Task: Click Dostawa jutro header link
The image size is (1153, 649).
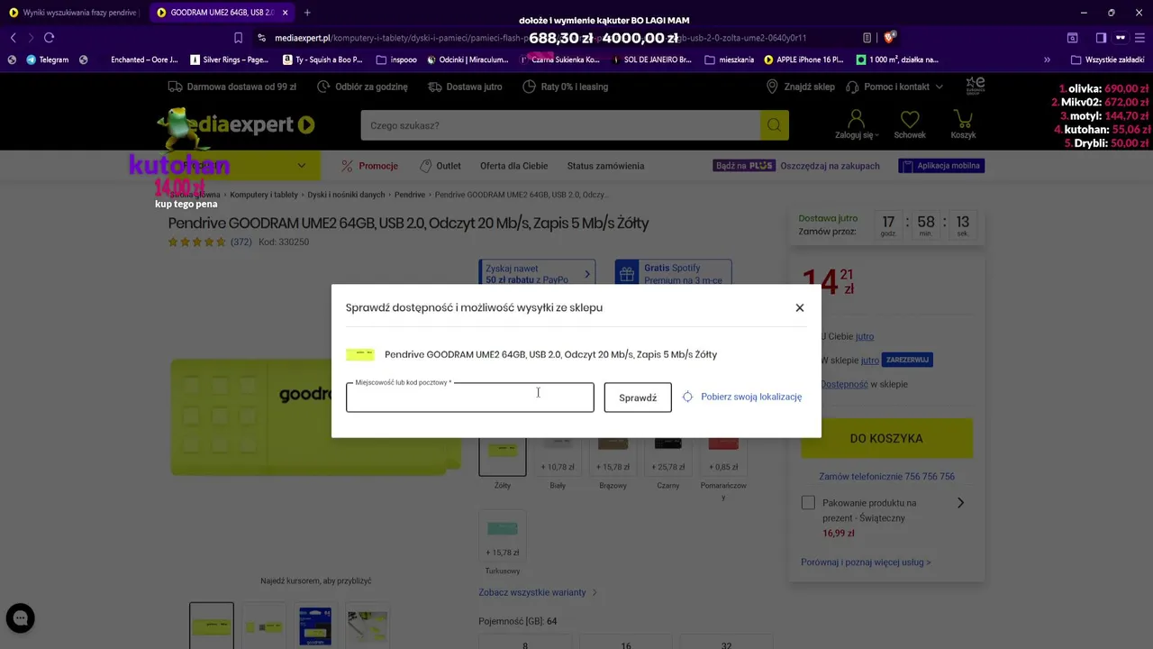Action: point(465,87)
